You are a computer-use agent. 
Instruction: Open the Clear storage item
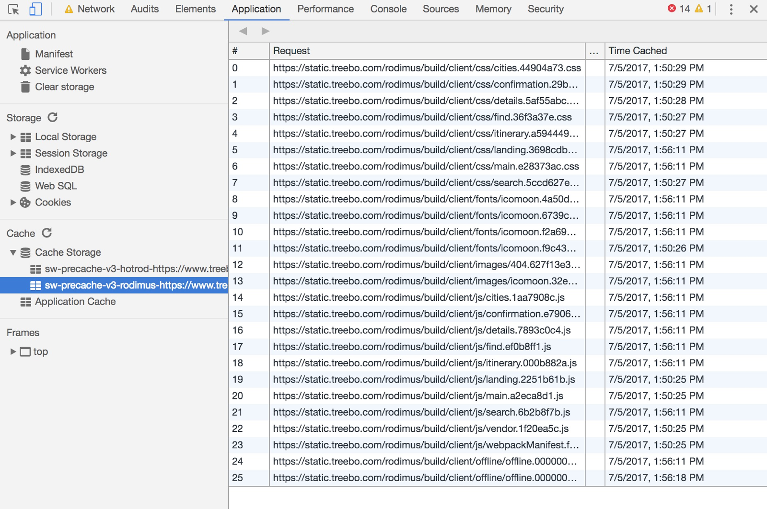click(x=64, y=87)
